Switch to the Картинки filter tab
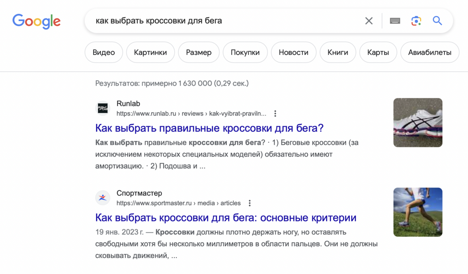The width and height of the screenshot is (468, 274). click(150, 52)
